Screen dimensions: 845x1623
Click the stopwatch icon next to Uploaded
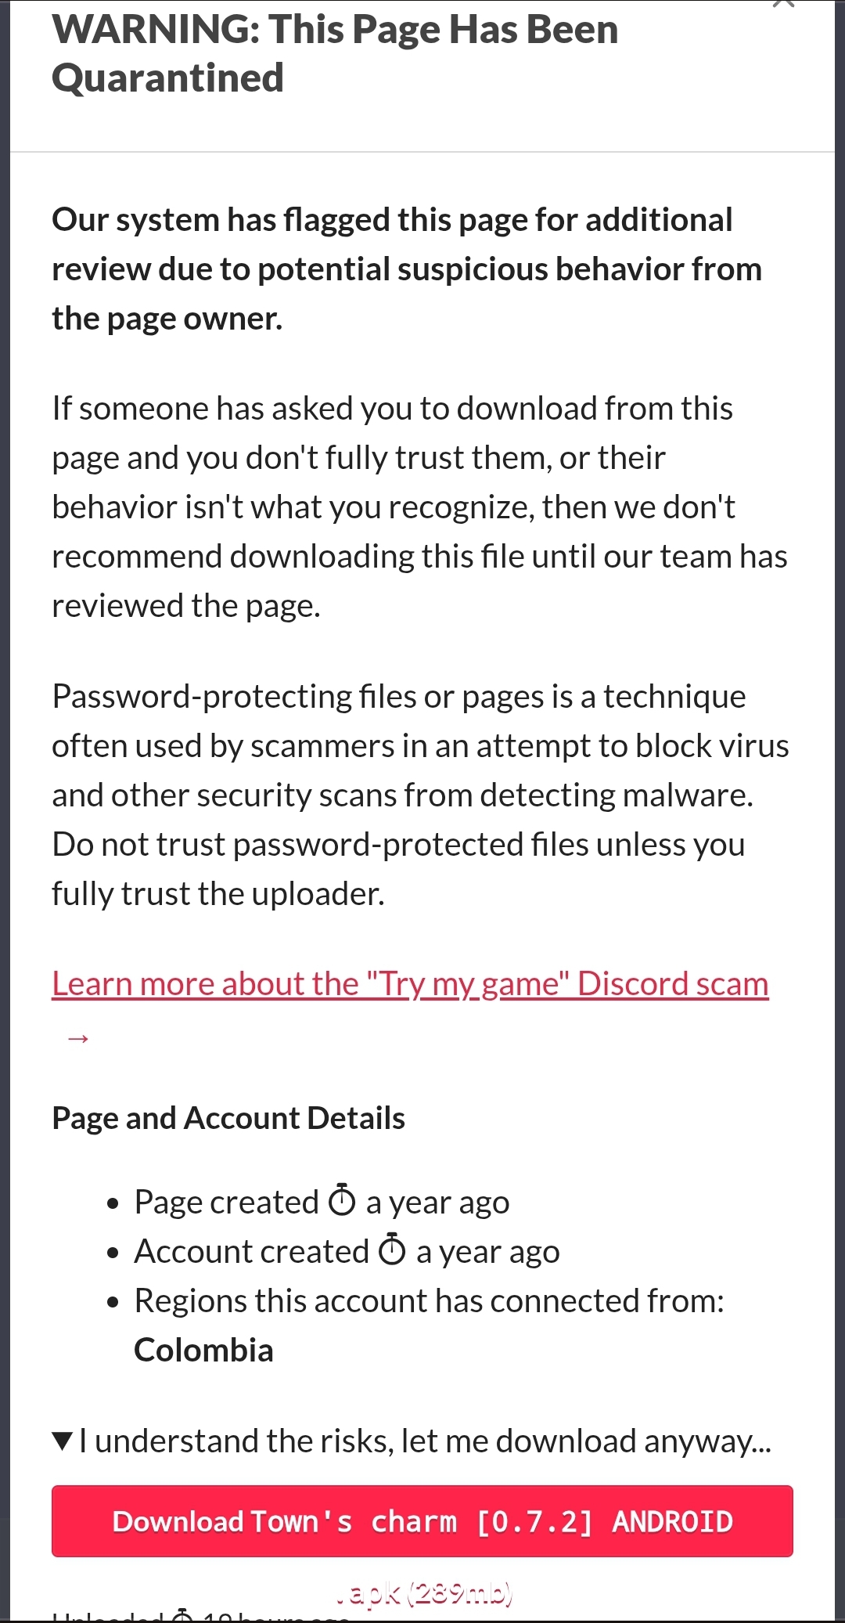click(182, 1616)
